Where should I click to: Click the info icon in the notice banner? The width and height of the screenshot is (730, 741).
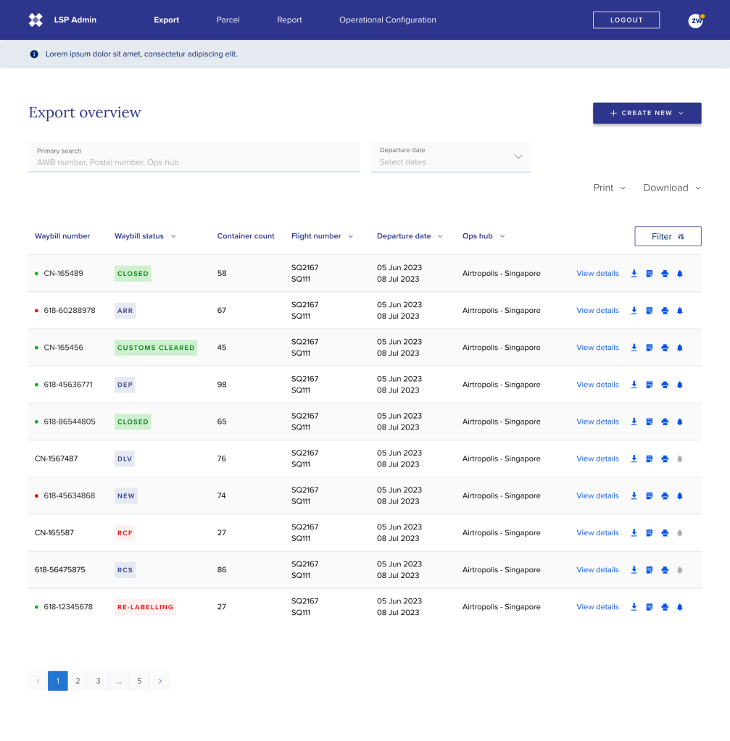pyautogui.click(x=34, y=54)
